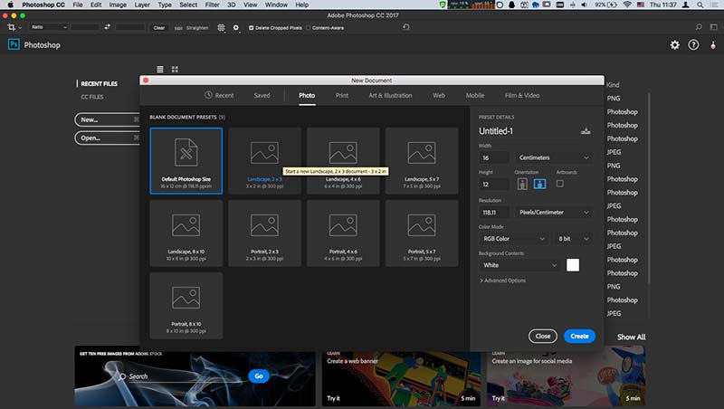The image size is (724, 409).
Task: Enable the Artboards checkbox
Action: (559, 184)
